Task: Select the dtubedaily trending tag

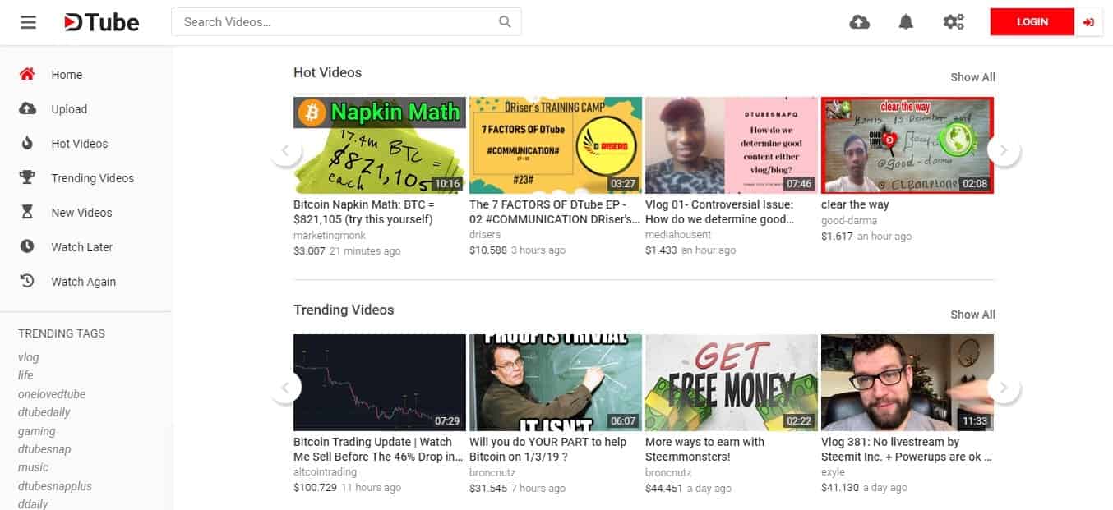Action: 44,412
